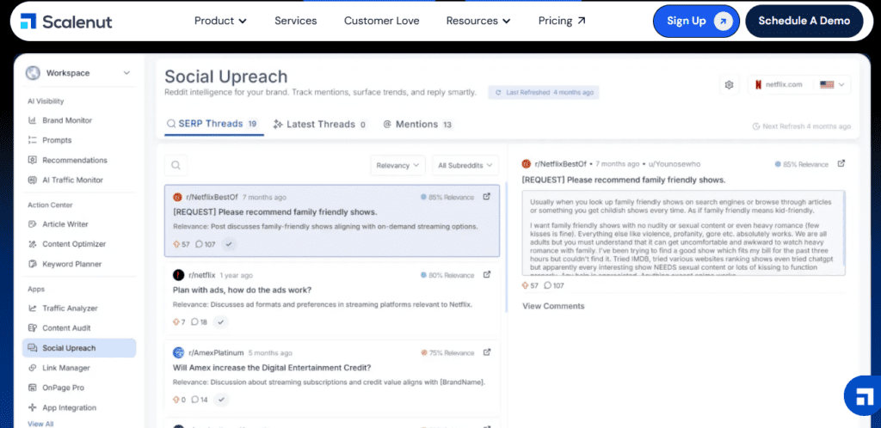Select Amex Digital Entertainment Credit thread
This screenshot has height=428, width=881.
331,376
